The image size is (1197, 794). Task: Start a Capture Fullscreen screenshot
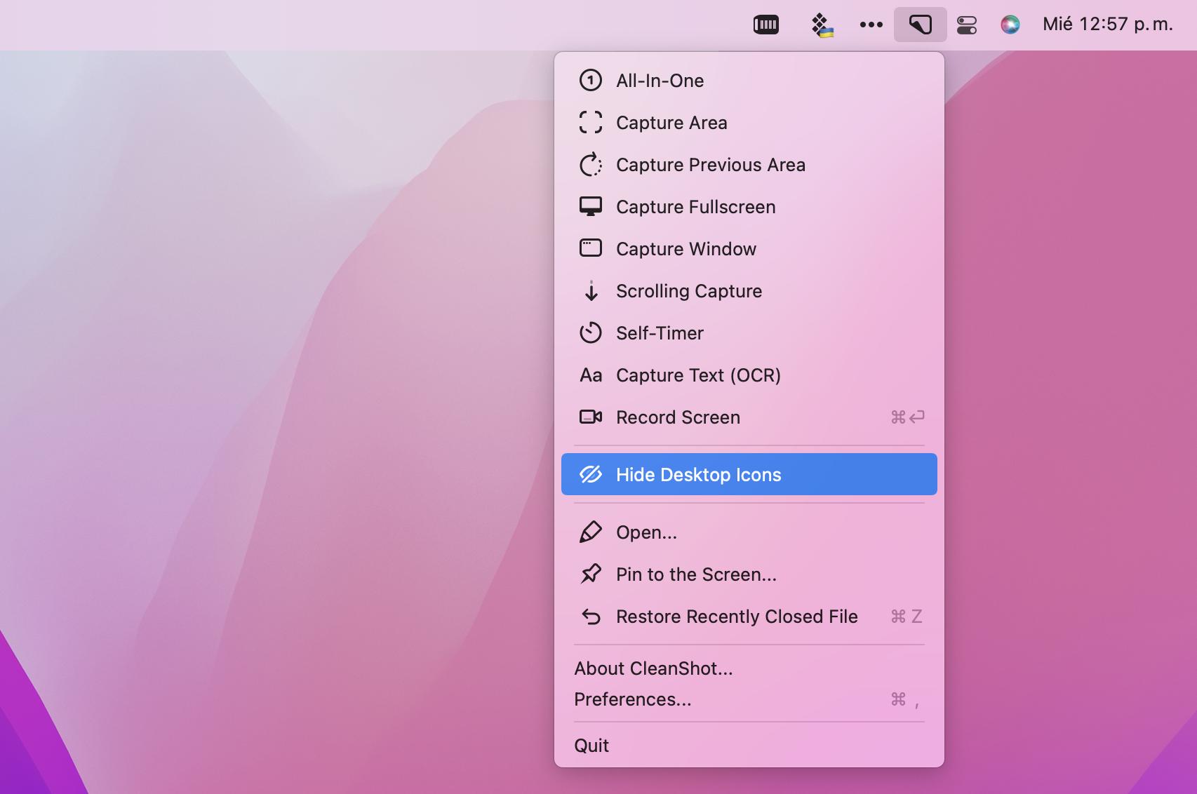695,207
